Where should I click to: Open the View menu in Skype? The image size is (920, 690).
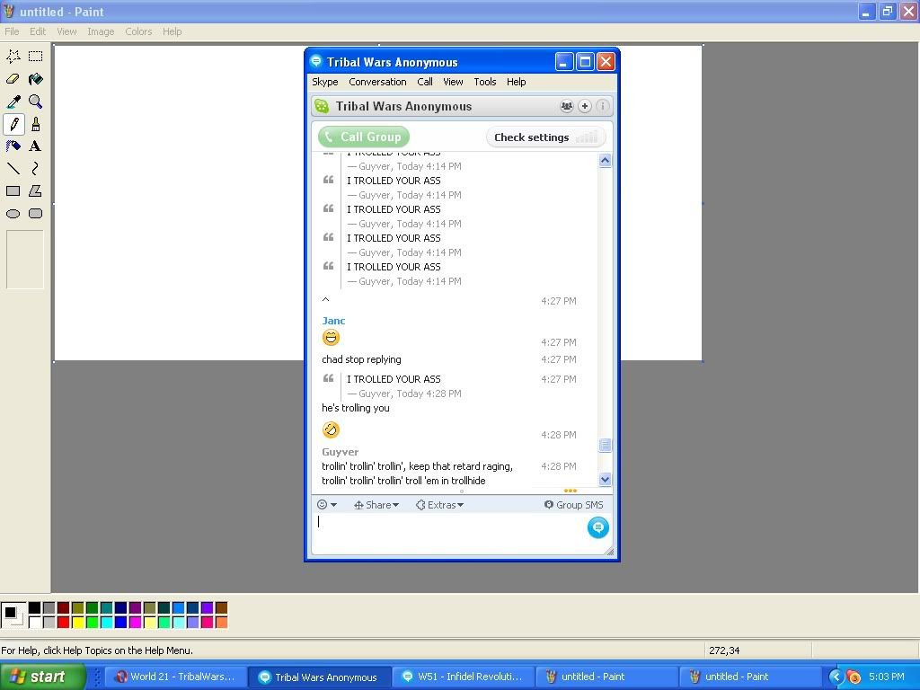[x=453, y=82]
